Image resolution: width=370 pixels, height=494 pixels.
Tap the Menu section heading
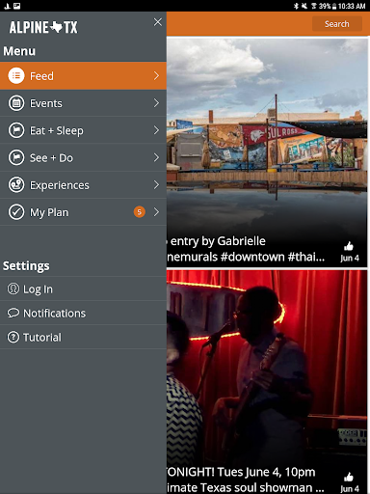pos(19,51)
